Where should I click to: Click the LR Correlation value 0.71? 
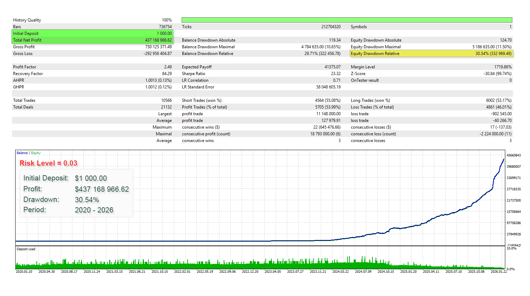337,80
